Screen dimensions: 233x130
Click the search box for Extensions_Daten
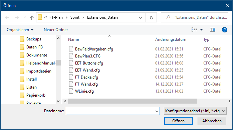coord(195,17)
